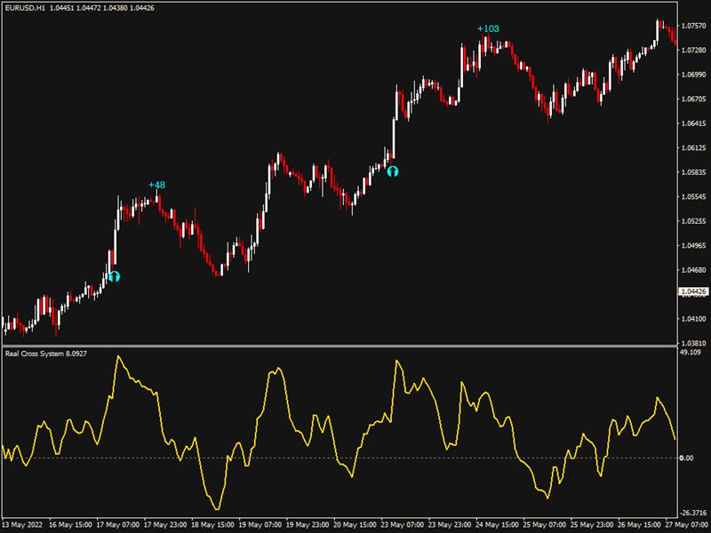Click the 23 May 07:00 time label

coord(403,524)
